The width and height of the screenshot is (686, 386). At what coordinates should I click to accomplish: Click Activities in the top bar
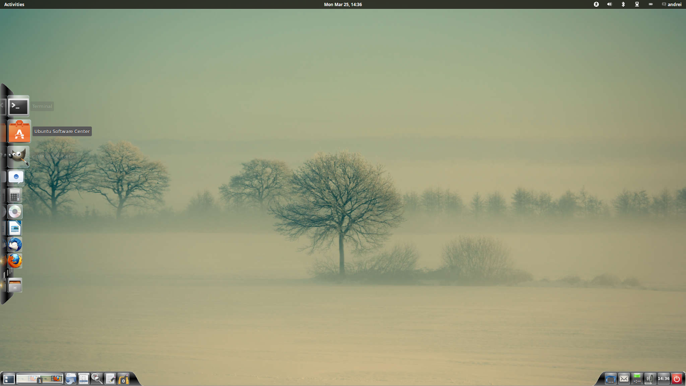(x=14, y=4)
